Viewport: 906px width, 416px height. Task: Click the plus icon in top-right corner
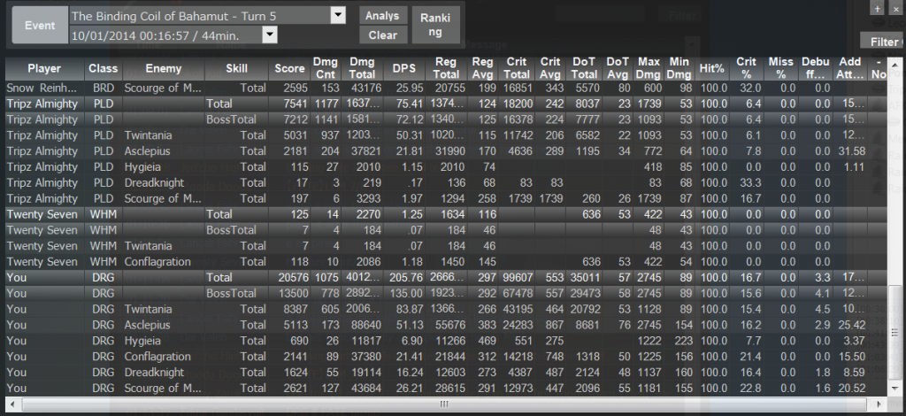(878, 8)
